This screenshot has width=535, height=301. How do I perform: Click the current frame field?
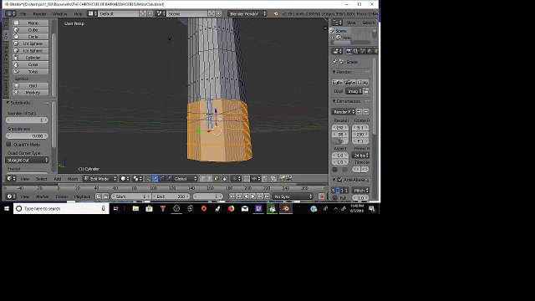click(208, 196)
